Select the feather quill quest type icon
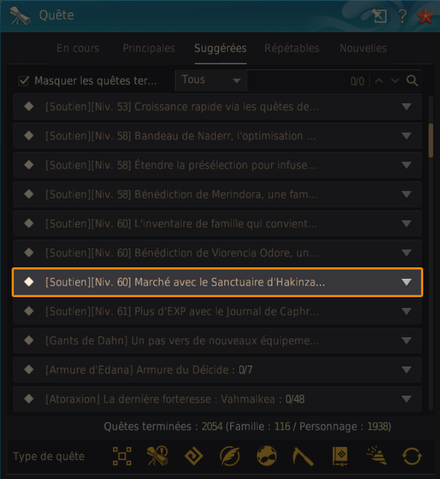The height and width of the screenshot is (479, 440). 230,456
